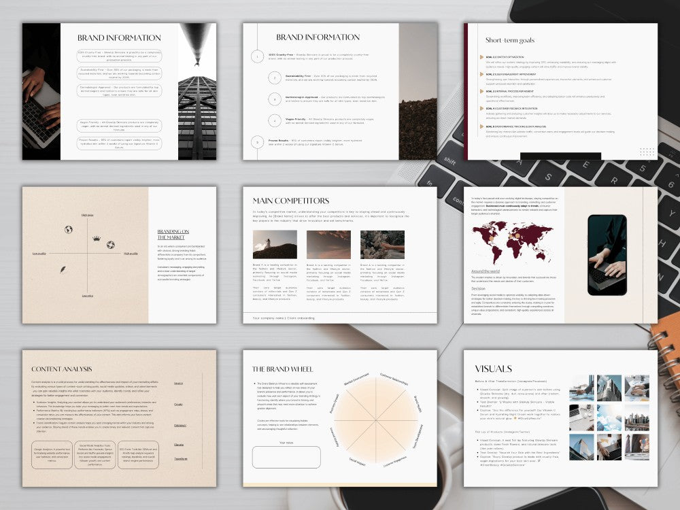This screenshot has height=510, width=680.
Task: Select the Elevate item in the side list
Action: coord(179,445)
